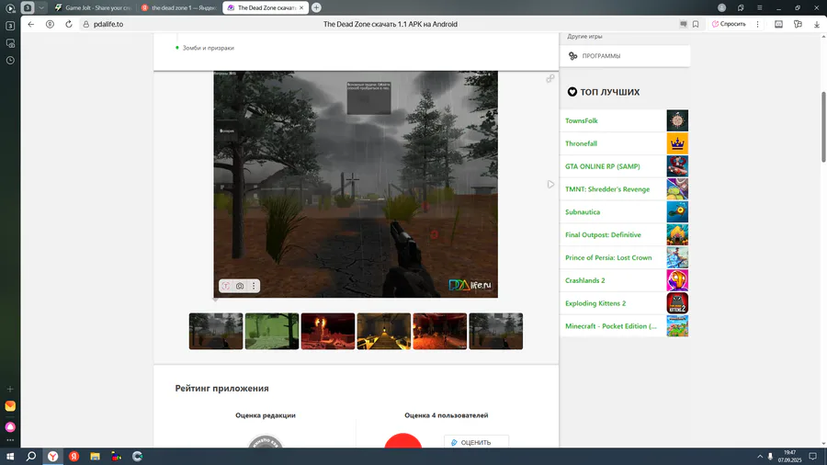Click the Зомби и призраки tag link
Image resolution: width=827 pixels, height=465 pixels.
click(x=209, y=48)
